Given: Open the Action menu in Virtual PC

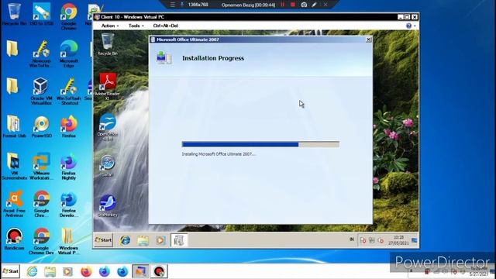Looking at the screenshot, I should [x=110, y=26].
